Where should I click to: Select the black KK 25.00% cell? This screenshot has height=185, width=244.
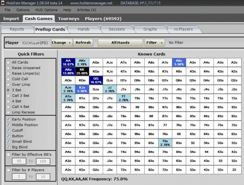tap(82, 72)
